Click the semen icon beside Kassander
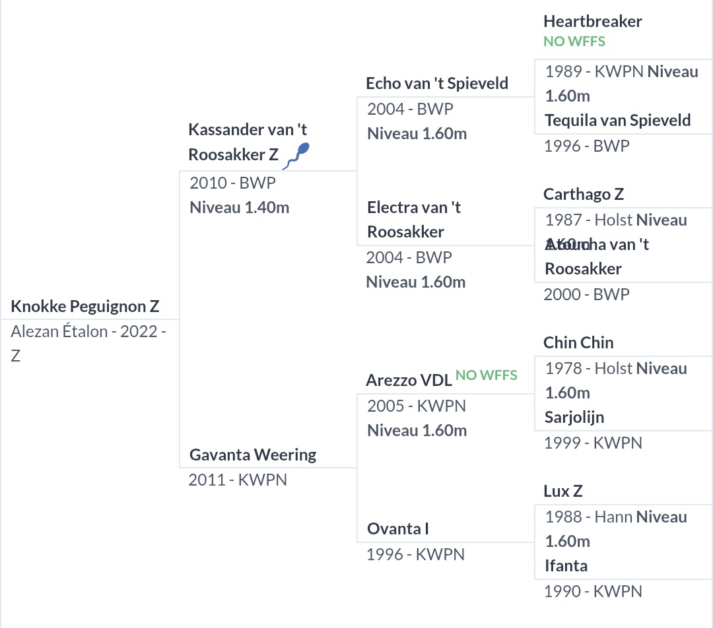713x628 pixels. click(x=300, y=155)
